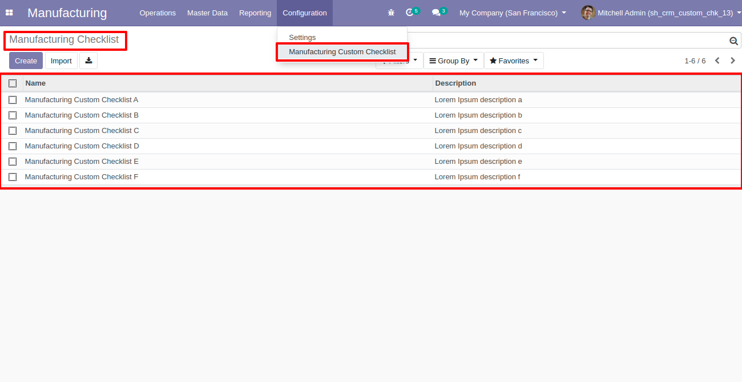Click the Create button
The height and width of the screenshot is (382, 742).
click(26, 61)
